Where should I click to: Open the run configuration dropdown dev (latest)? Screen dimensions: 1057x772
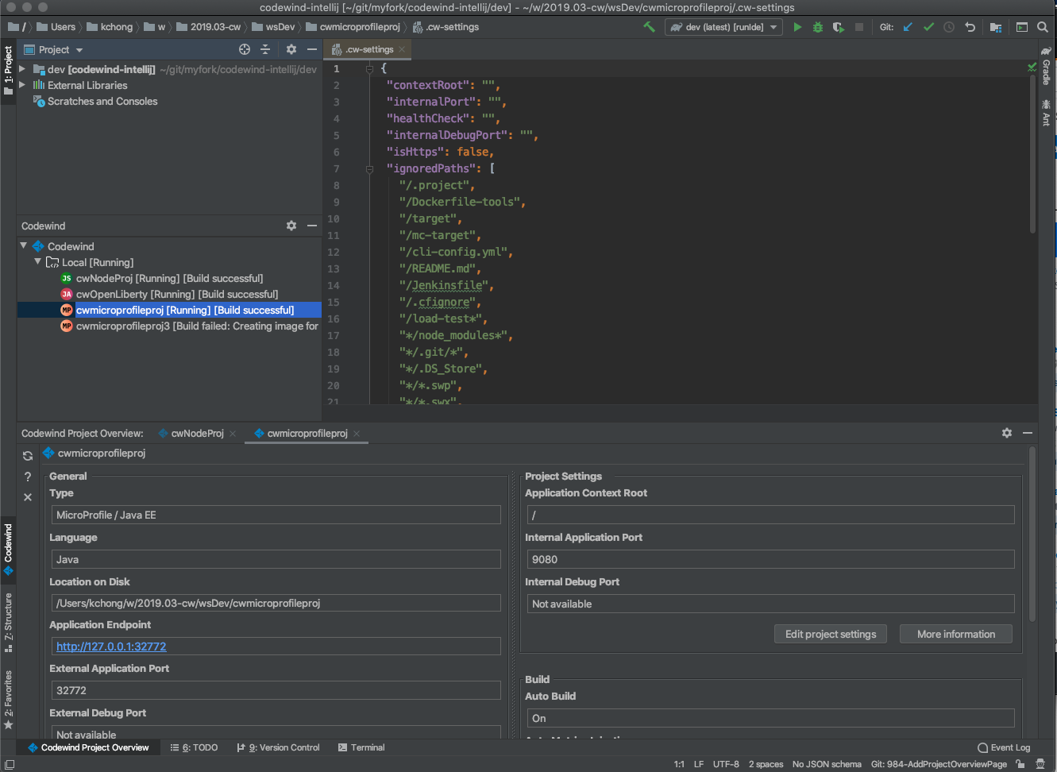click(x=723, y=26)
